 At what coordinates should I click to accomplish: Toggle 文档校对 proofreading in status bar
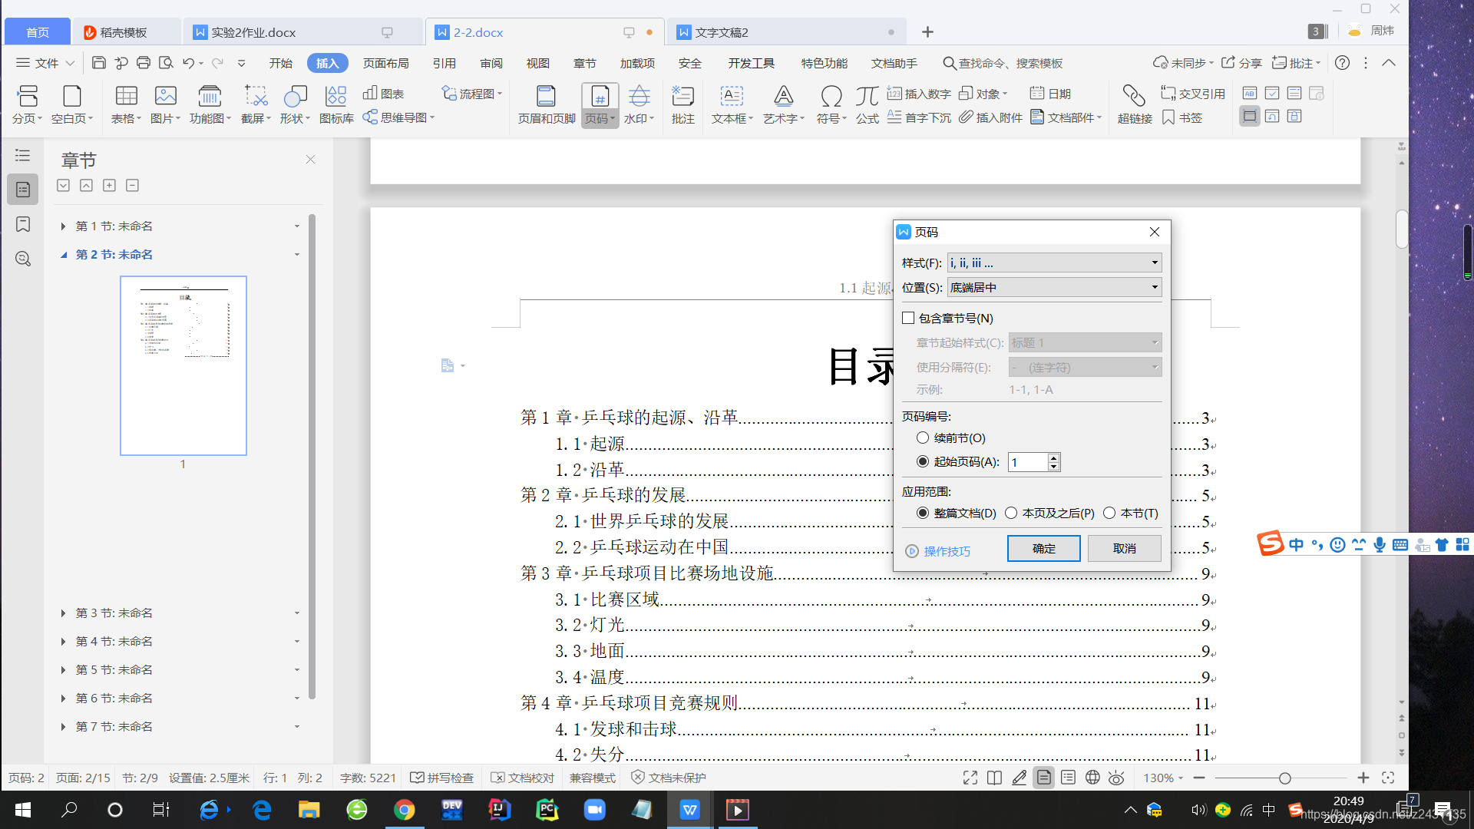click(522, 778)
